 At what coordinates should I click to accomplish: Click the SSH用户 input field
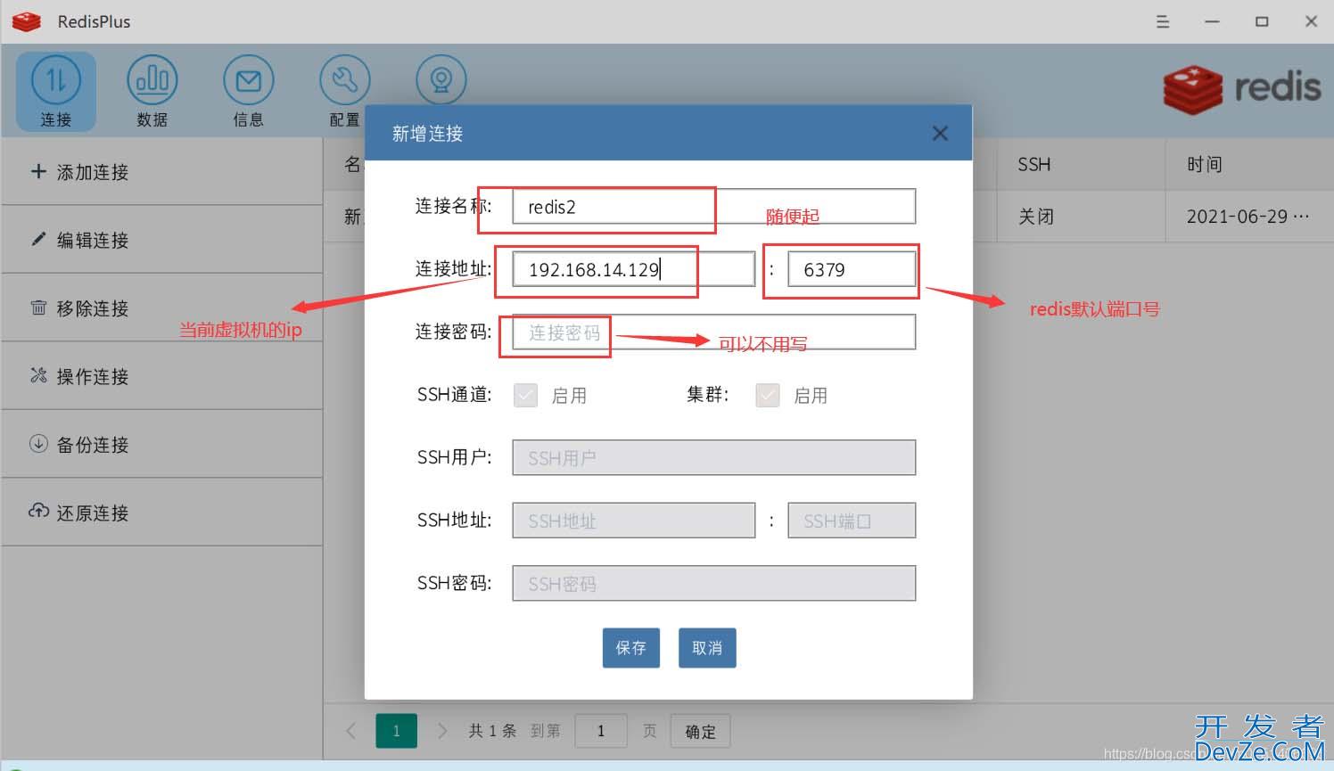714,458
